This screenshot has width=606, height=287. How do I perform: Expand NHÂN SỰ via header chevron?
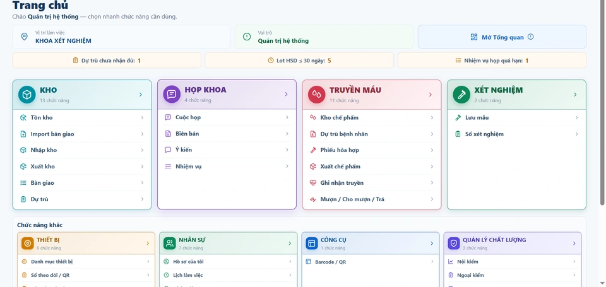point(290,243)
